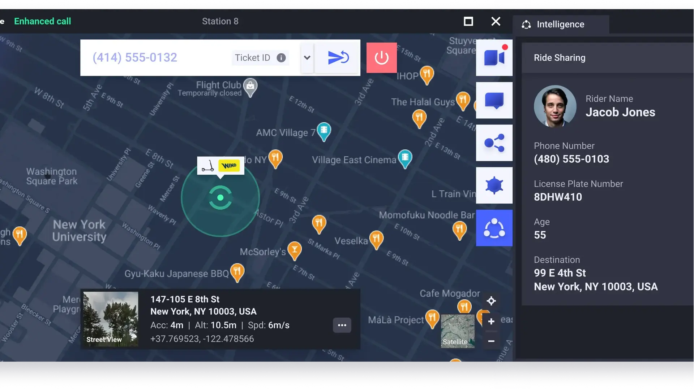Select the Intelligence circle-nodes sidebar button
Image resolution: width=694 pixels, height=389 pixels.
coord(494,228)
